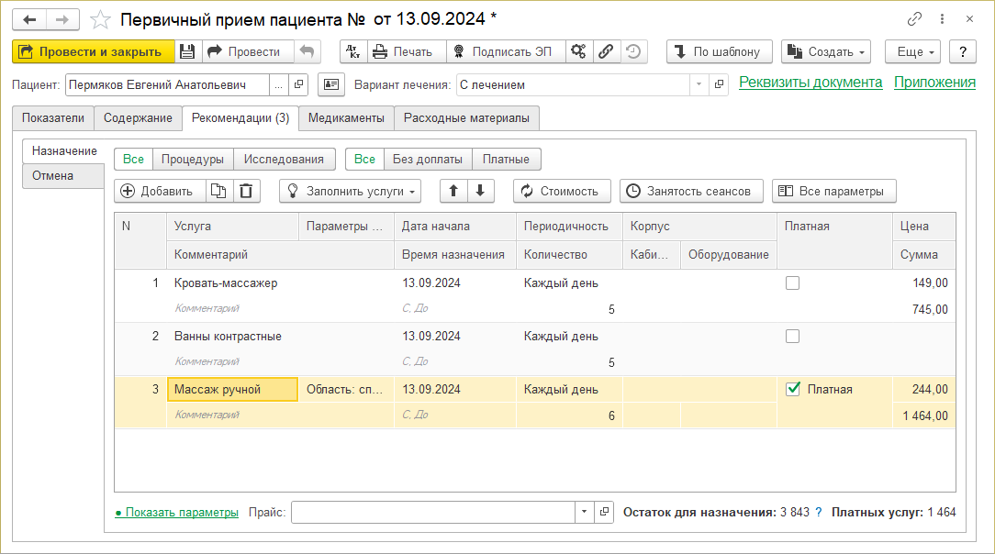995x554 pixels.
Task: Expand the Создать dropdown menu
Action: click(x=825, y=51)
